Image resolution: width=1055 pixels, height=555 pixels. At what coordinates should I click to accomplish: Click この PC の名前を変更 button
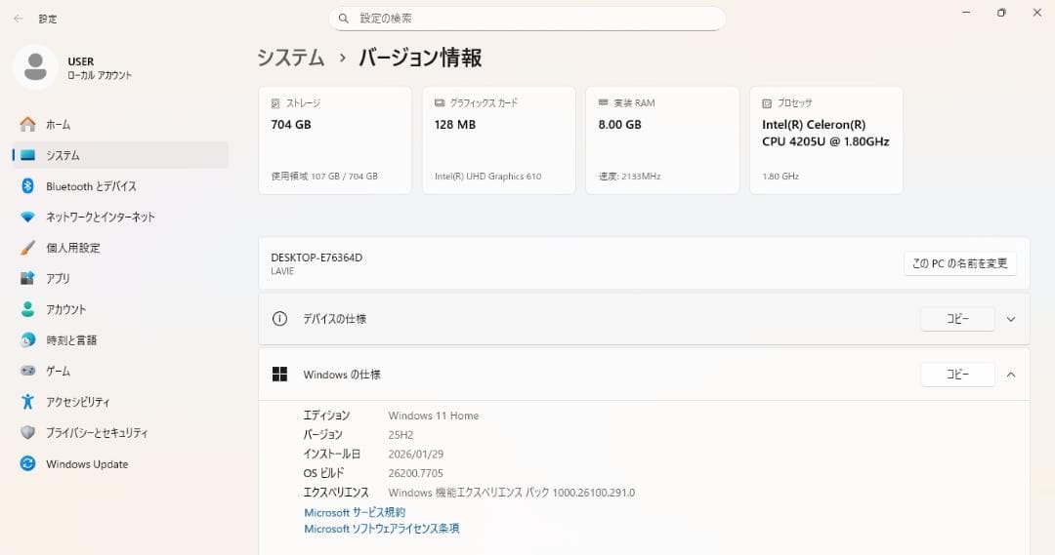pos(959,263)
